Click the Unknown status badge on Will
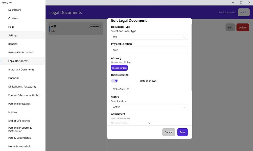The height and width of the screenshot is (151, 253). [95, 26]
